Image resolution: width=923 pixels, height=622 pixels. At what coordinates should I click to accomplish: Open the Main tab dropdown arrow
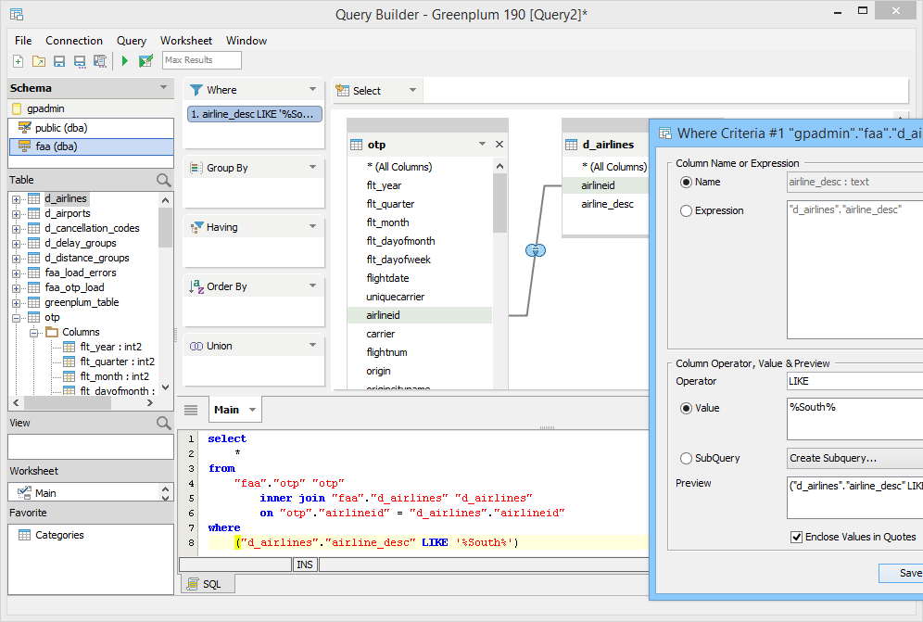253,410
